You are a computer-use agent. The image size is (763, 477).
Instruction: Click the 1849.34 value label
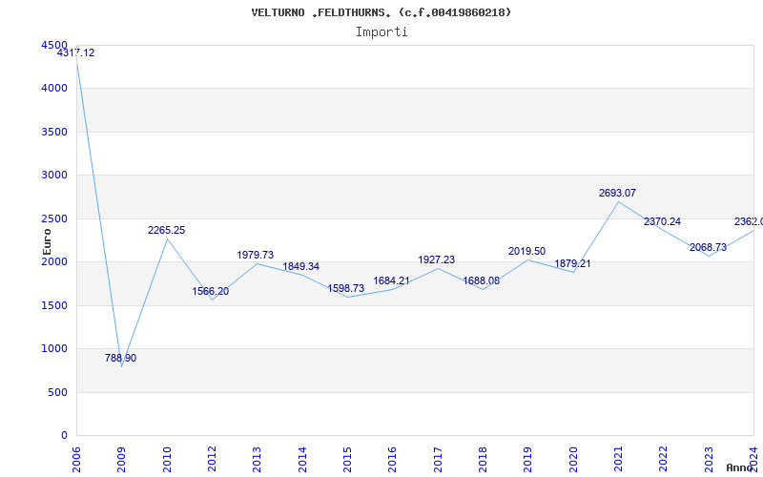click(300, 267)
